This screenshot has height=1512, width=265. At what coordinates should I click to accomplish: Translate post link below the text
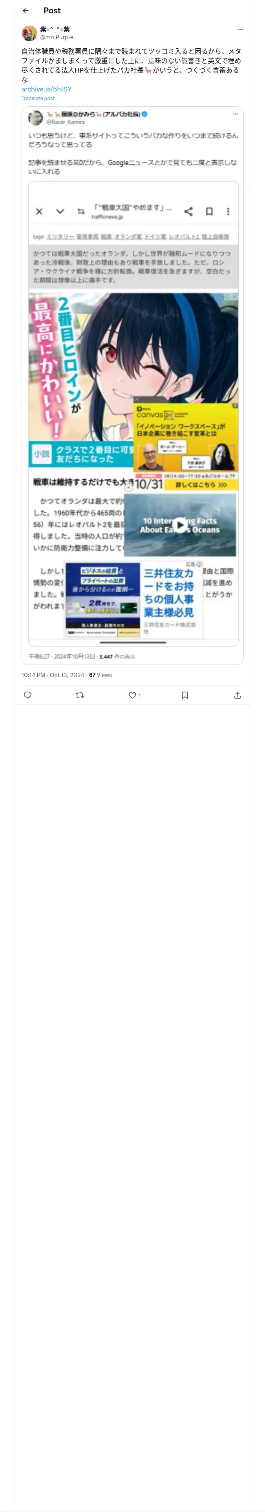[38, 99]
